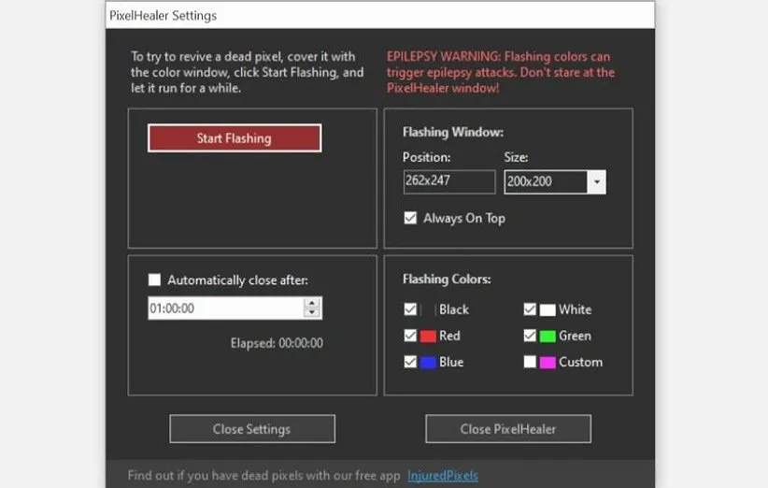This screenshot has width=768, height=488.
Task: Click the Start Flashing button
Action: [x=234, y=138]
